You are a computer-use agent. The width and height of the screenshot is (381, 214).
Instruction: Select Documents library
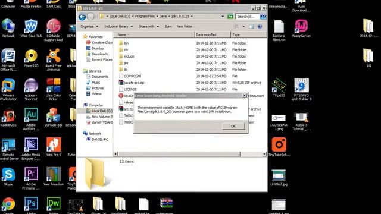point(99,77)
